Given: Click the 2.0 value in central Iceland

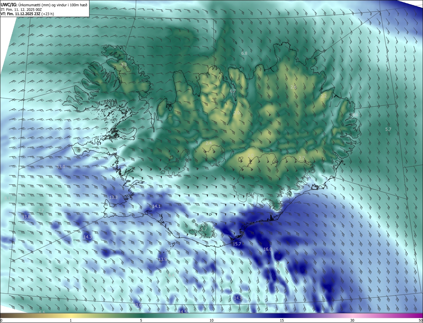Looking at the screenshot, I should 237,113.
